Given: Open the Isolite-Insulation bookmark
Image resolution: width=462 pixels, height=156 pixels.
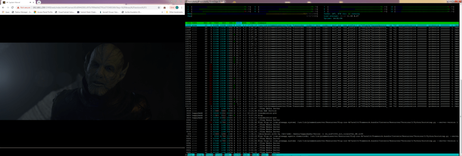Looking at the screenshot, I should tap(132, 12).
